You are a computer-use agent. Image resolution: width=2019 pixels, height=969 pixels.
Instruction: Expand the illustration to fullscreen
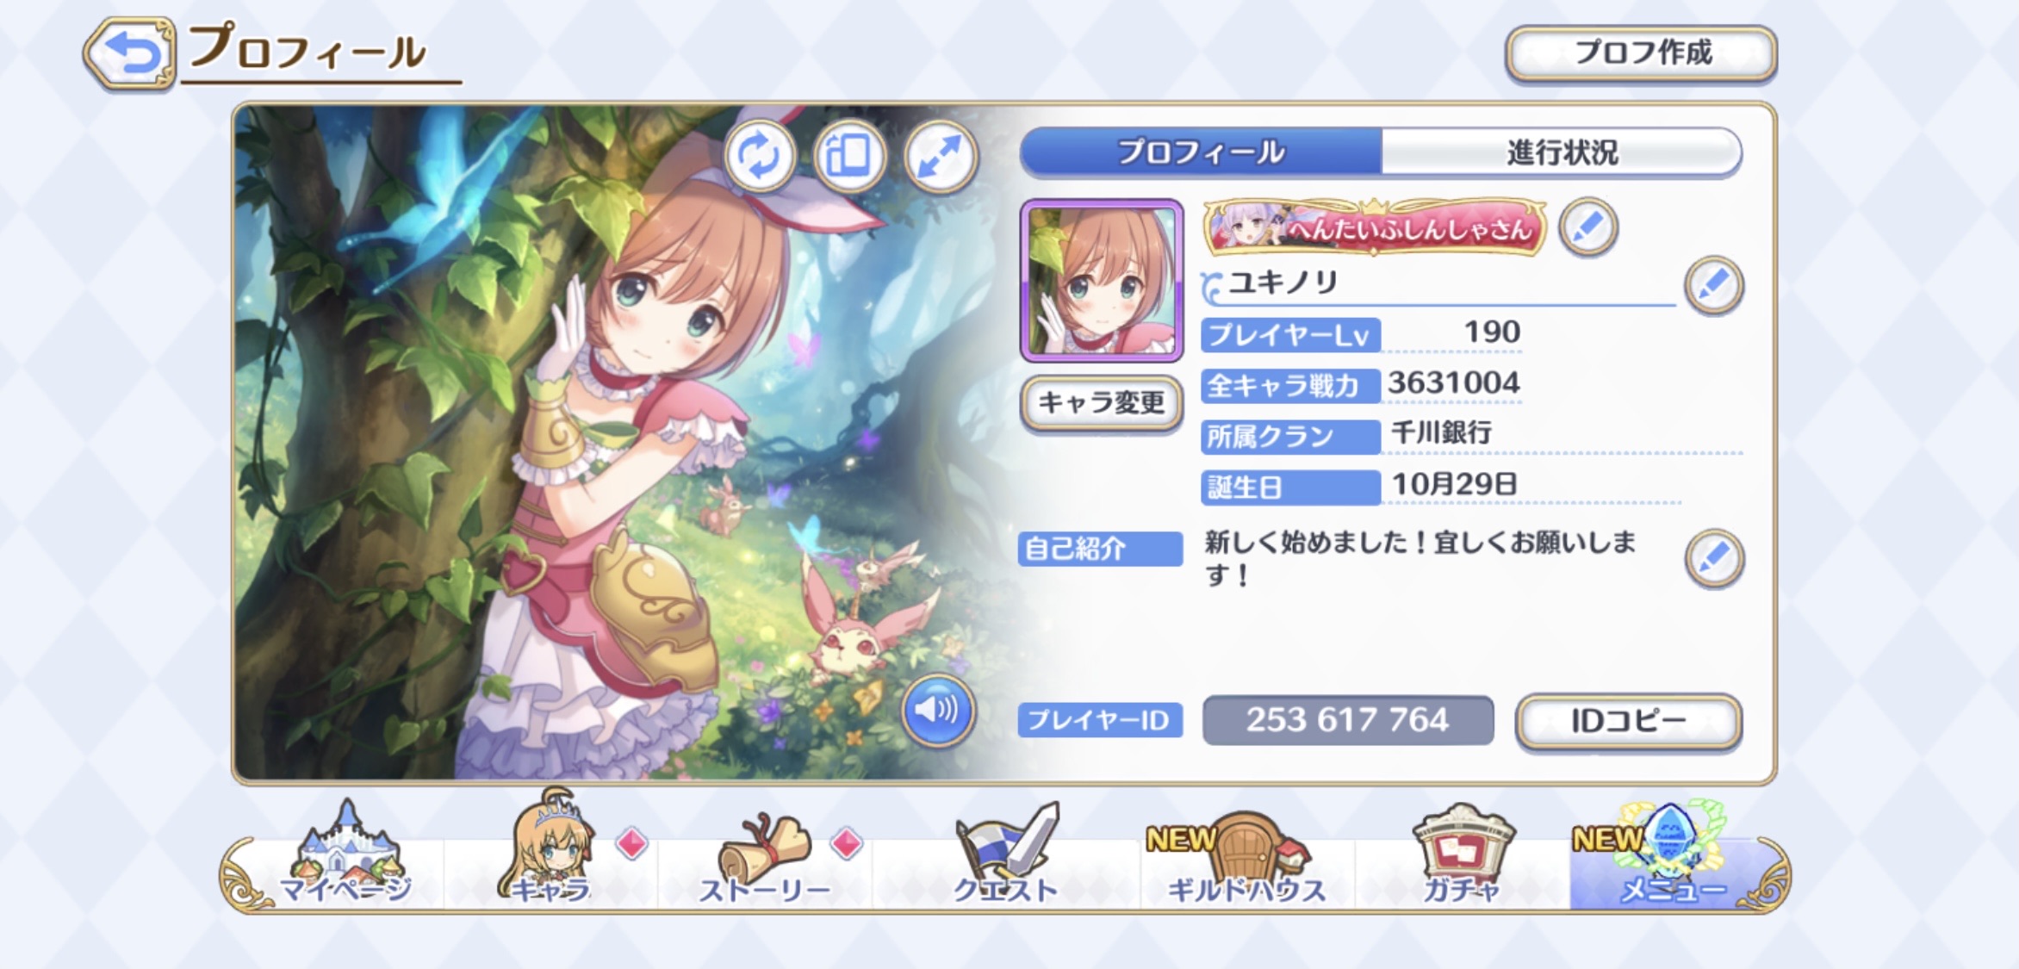[x=941, y=156]
